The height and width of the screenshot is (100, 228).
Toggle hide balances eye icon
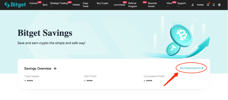pos(55,68)
